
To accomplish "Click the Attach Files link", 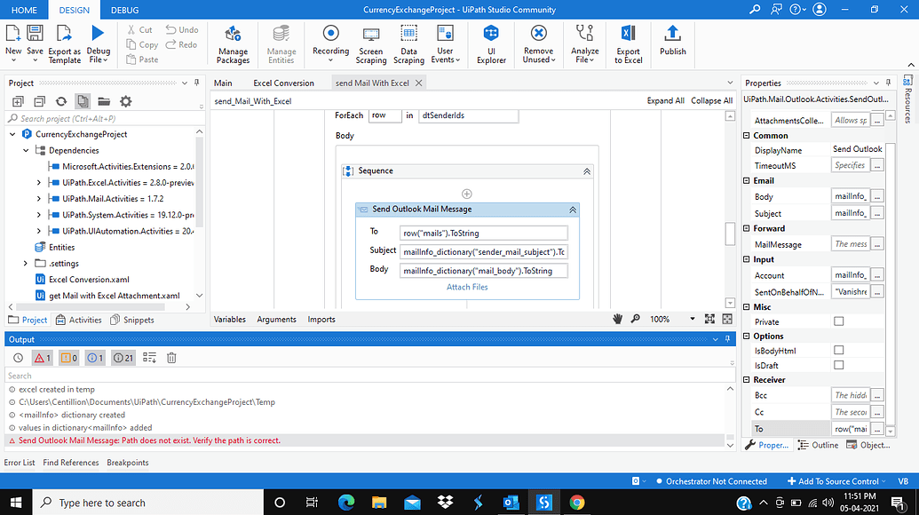I will (467, 286).
